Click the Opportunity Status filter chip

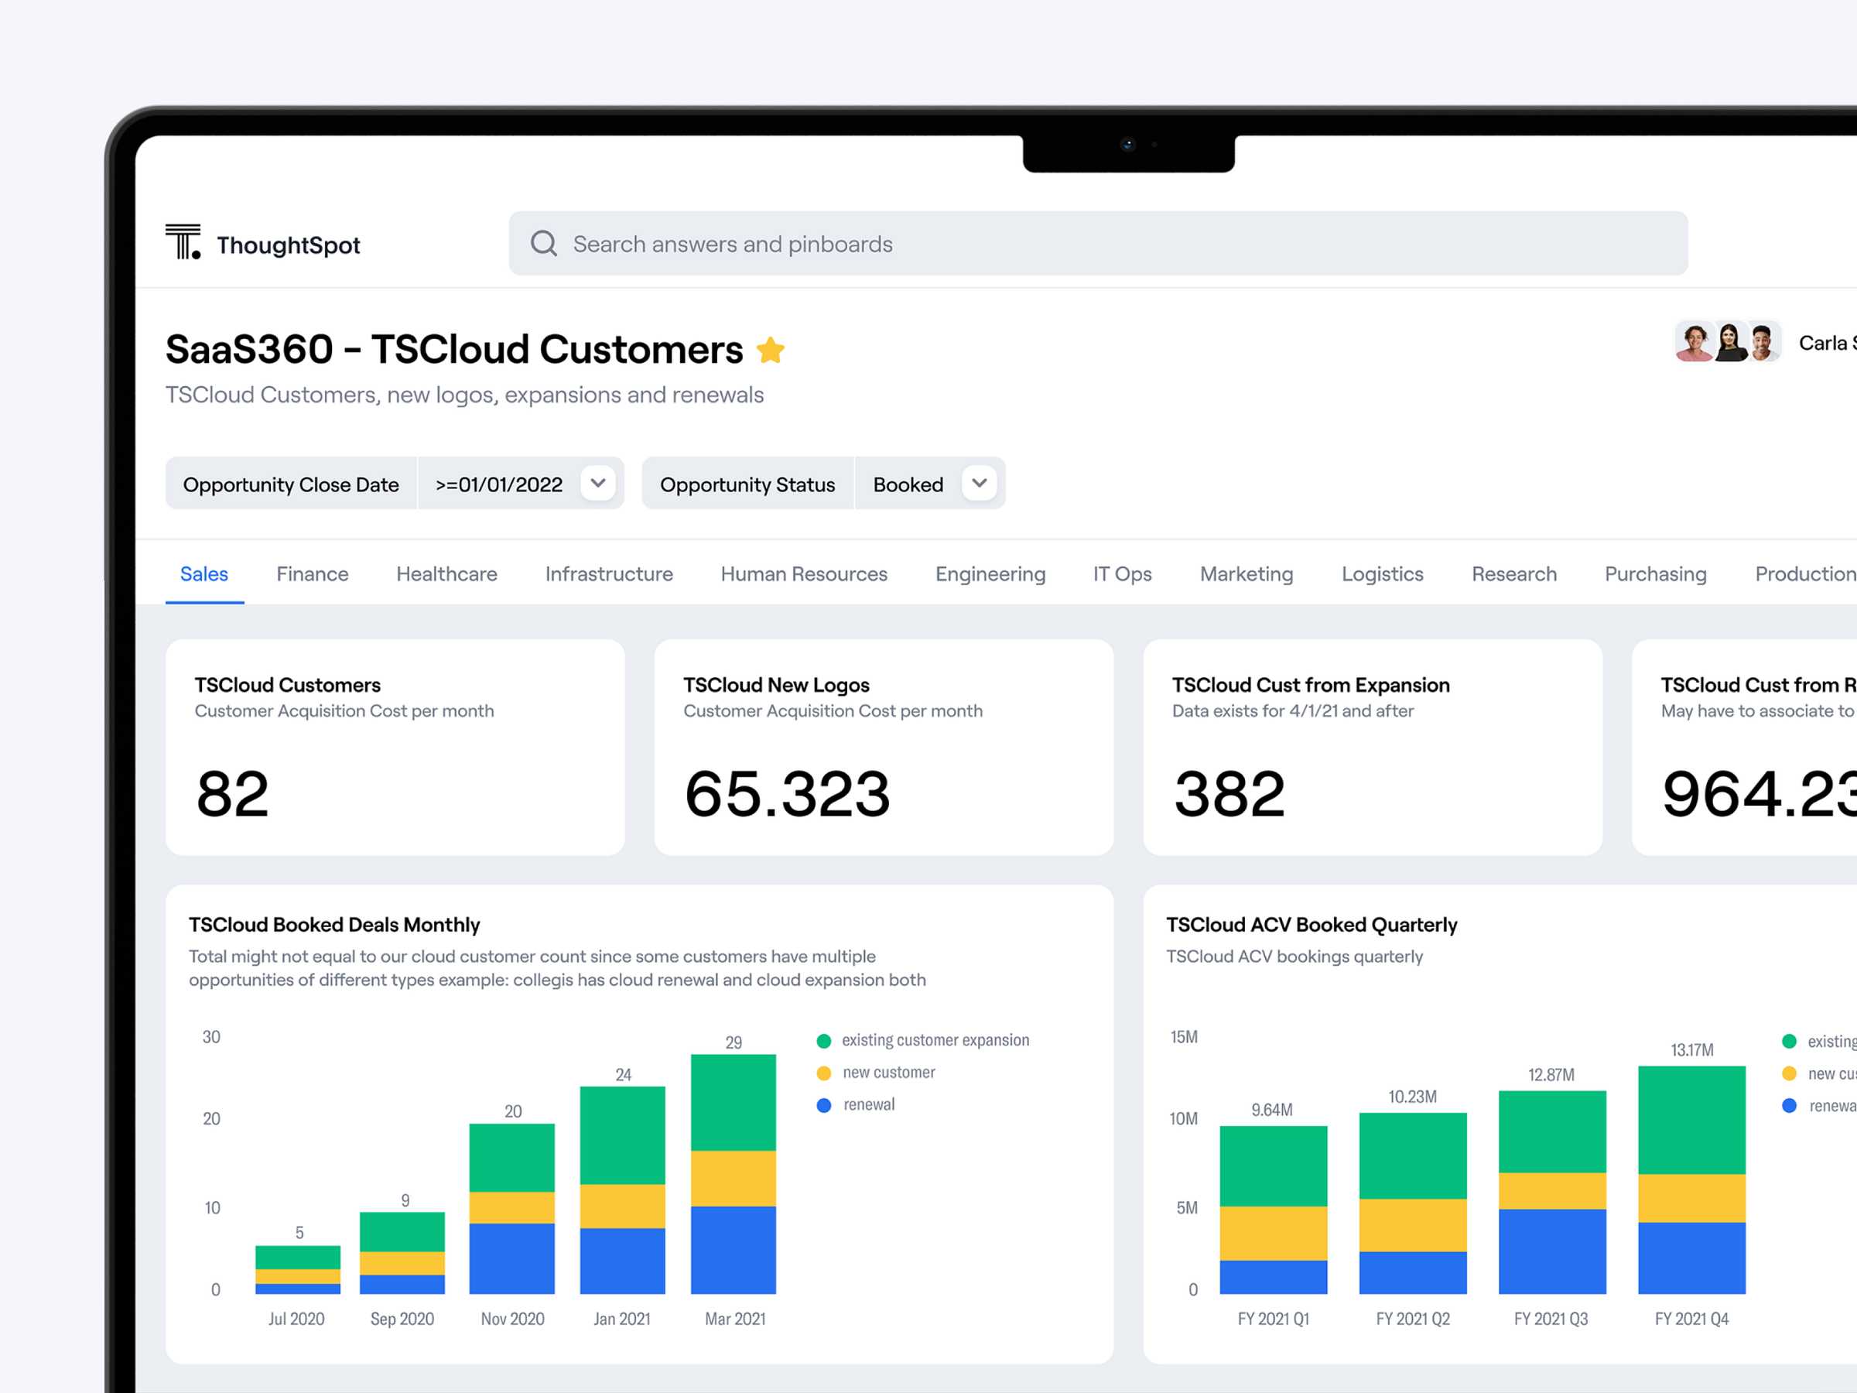coord(747,484)
